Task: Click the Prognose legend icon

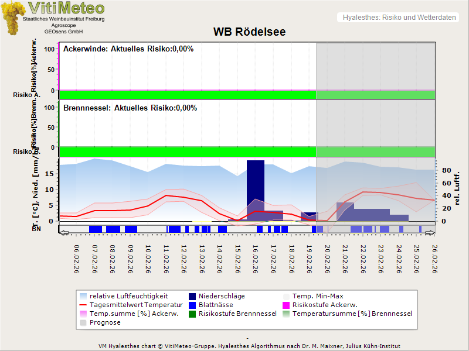Action: pyautogui.click(x=83, y=322)
